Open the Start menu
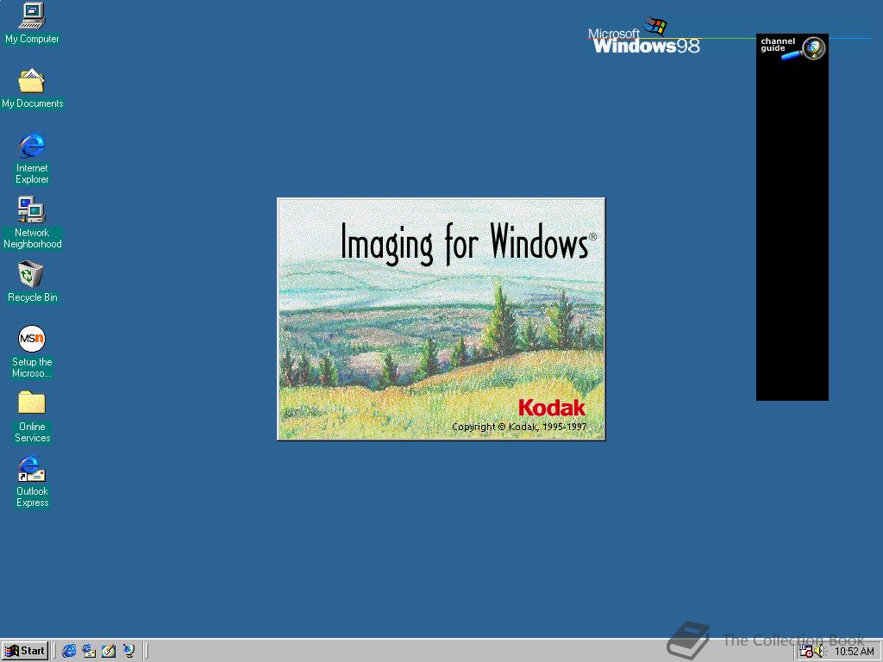 [25, 651]
